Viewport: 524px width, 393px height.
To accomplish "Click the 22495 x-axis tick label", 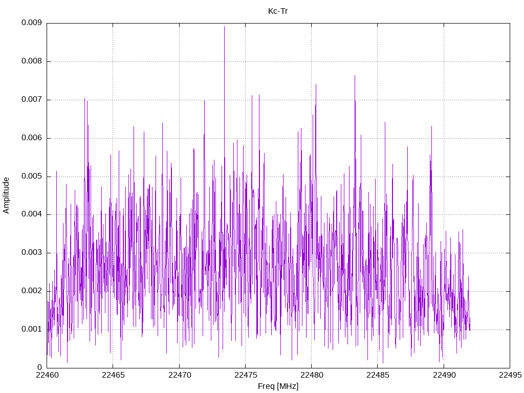I will click(x=510, y=375).
